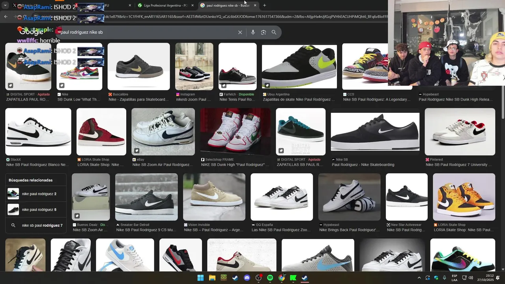Open Hypebeast Nike Brings Back Paul Rodriguez image
The image size is (505, 284).
click(x=349, y=197)
